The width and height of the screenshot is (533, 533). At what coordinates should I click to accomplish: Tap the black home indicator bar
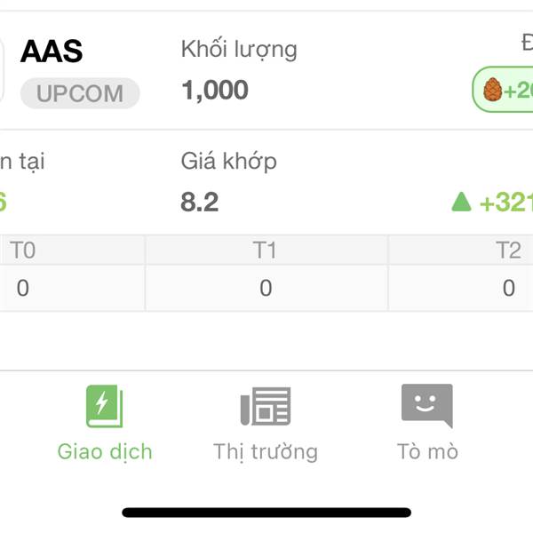pos(266,513)
